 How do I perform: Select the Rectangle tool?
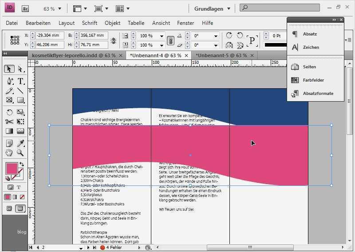click(20, 100)
